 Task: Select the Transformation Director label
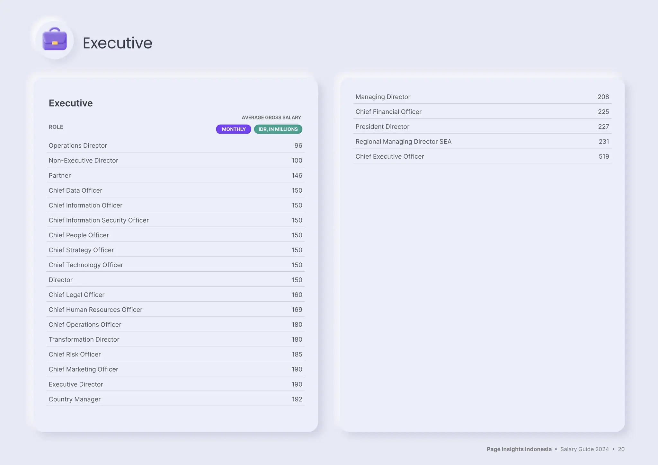[84, 339]
